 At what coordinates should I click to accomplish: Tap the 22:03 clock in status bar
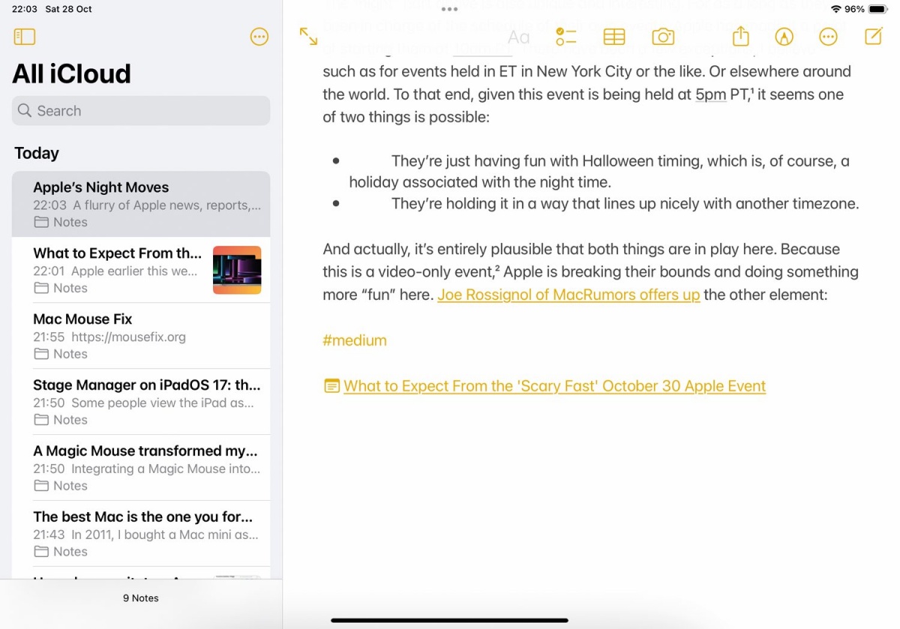pos(25,9)
